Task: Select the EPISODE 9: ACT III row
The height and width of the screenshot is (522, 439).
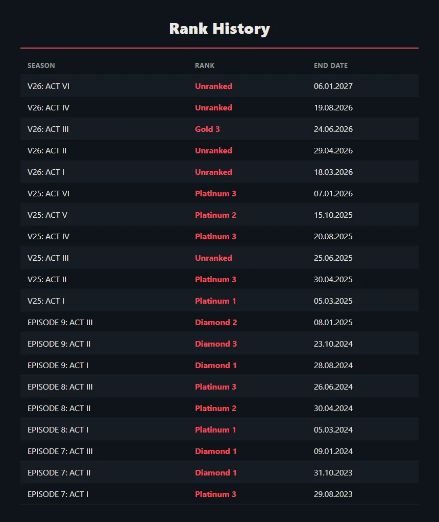Action: [x=219, y=322]
